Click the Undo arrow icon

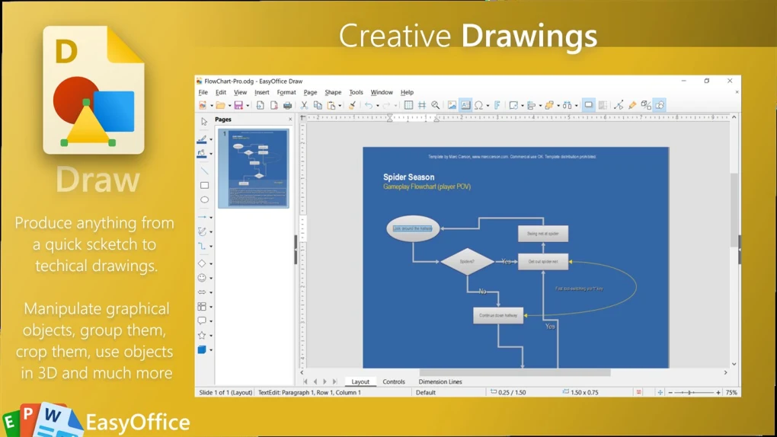point(368,105)
